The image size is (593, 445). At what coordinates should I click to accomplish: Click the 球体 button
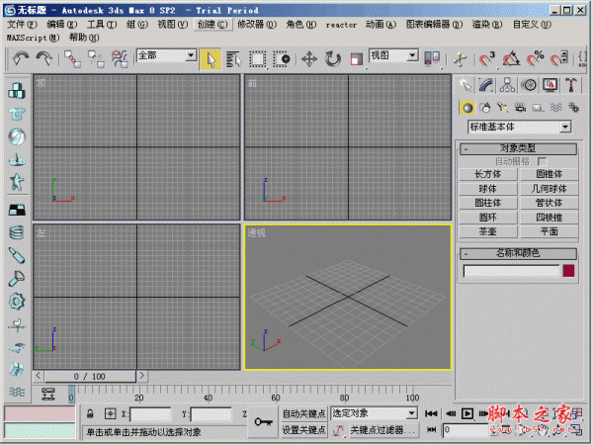point(488,189)
